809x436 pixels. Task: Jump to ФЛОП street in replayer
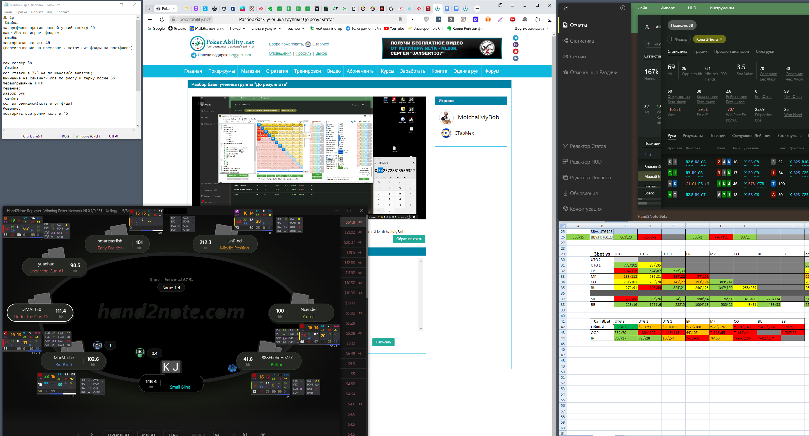149,434
